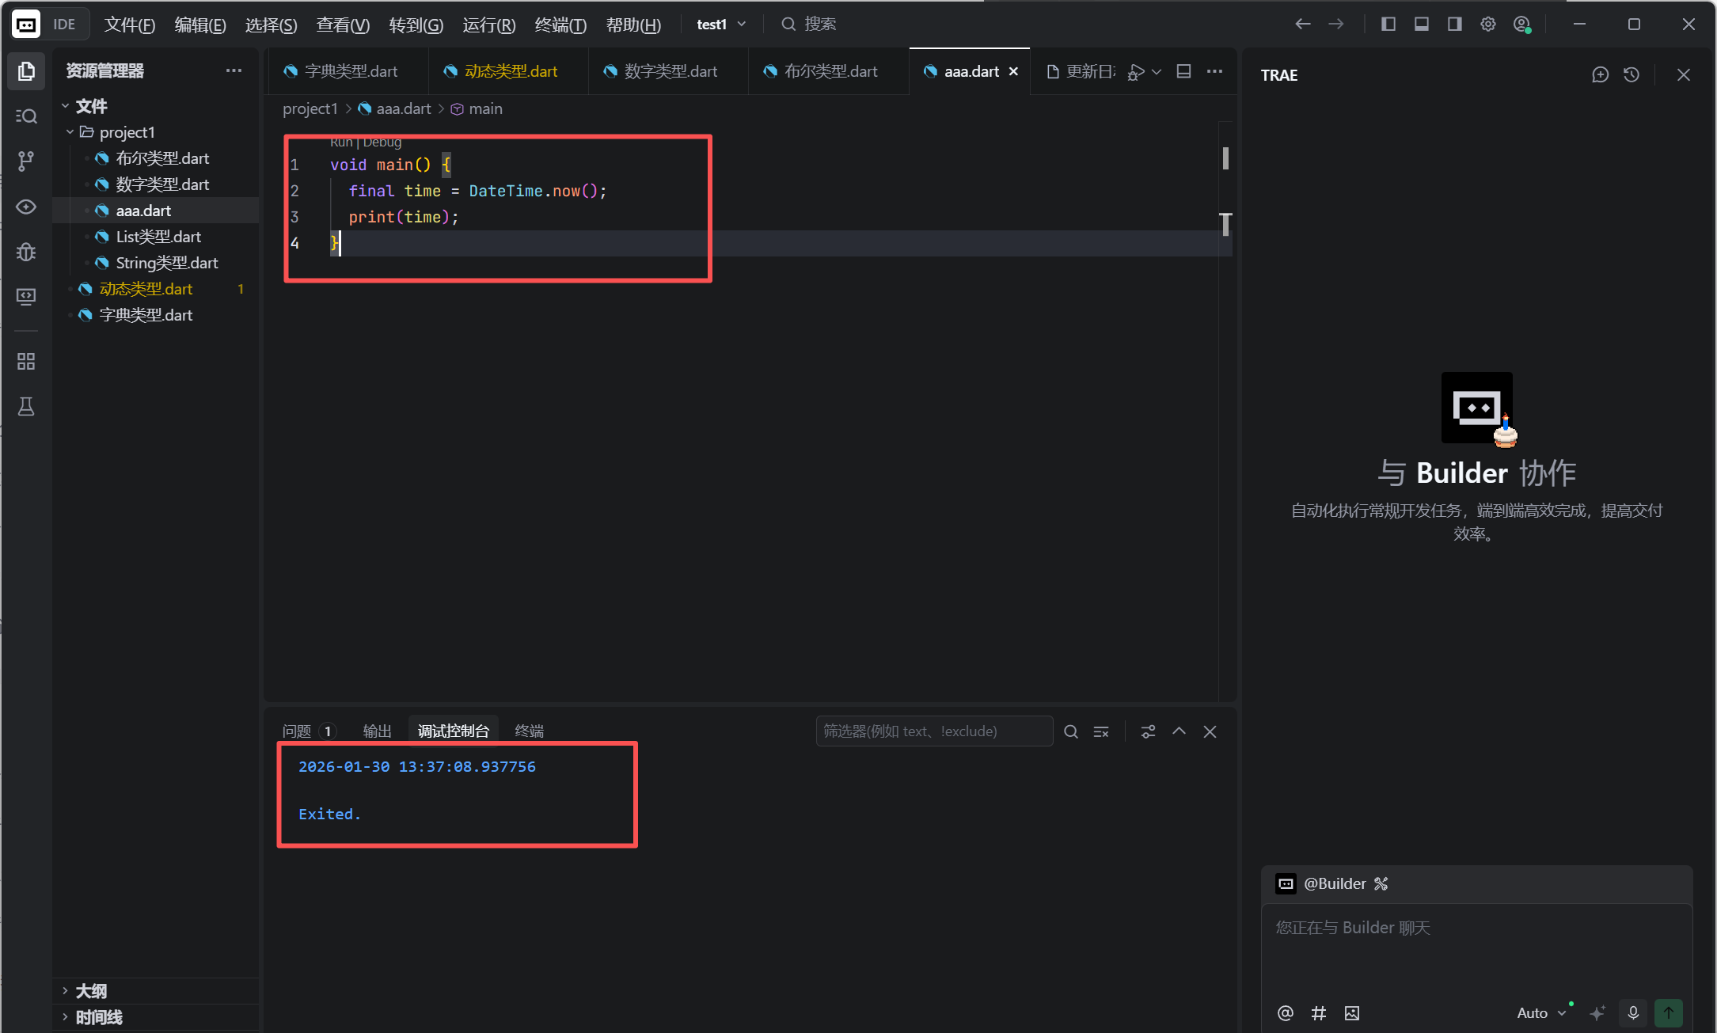Screen dimensions: 1717x1033
Task: Toggle the bottom panel layout button
Action: pos(1422,25)
